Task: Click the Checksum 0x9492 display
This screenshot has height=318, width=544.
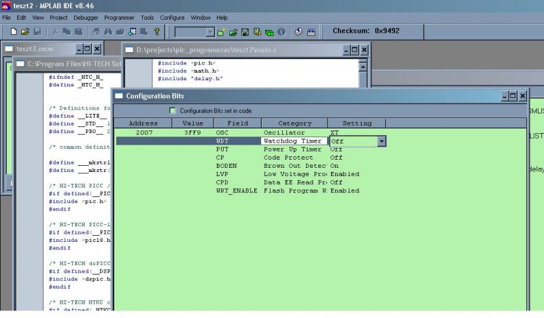Action: click(366, 31)
